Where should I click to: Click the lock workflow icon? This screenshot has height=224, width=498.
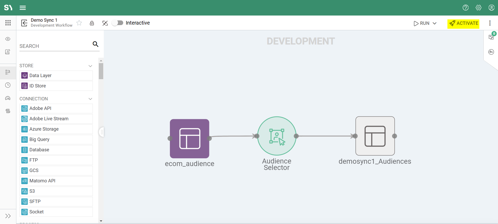coord(92,23)
